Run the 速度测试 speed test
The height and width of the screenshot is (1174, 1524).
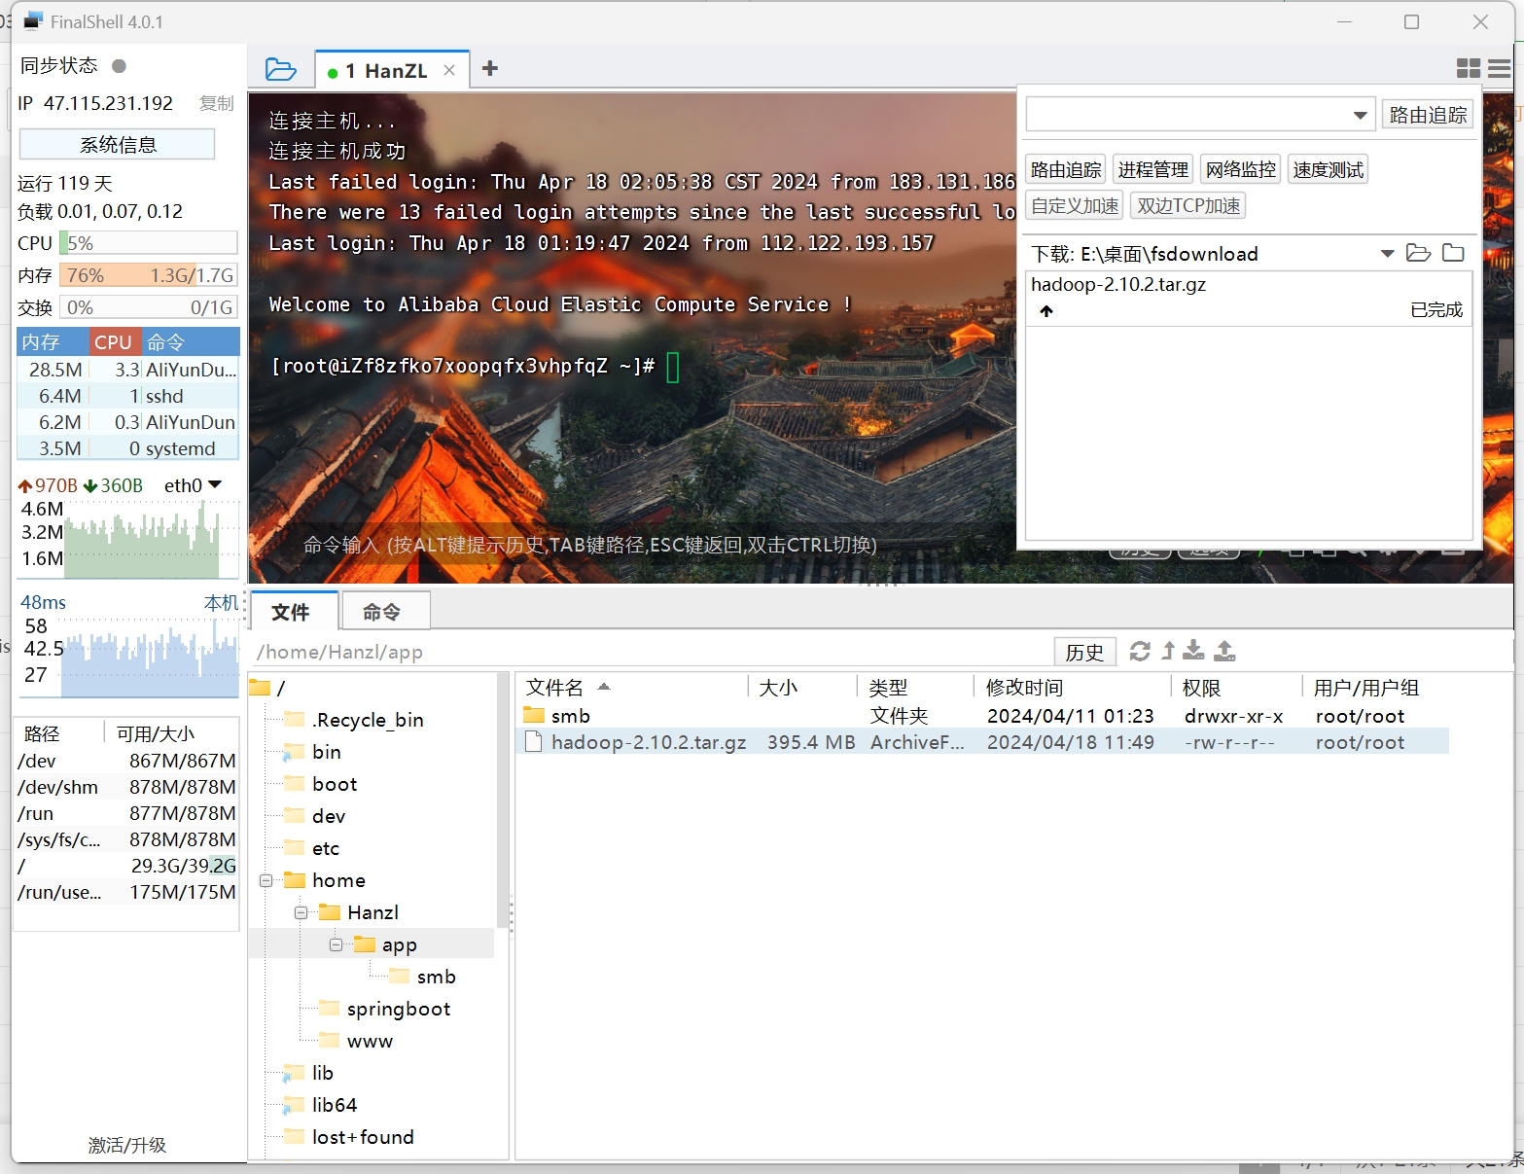coord(1328,169)
